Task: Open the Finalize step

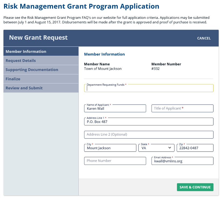Action: [41, 79]
